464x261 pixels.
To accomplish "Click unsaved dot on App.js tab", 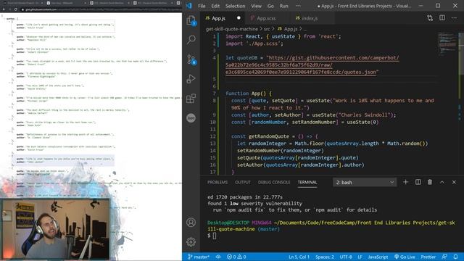I will click(239, 17).
